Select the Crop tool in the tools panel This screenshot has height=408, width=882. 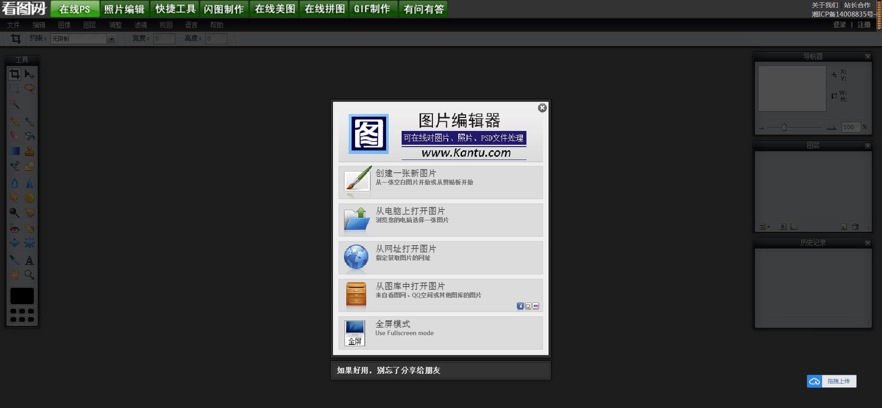(15, 74)
